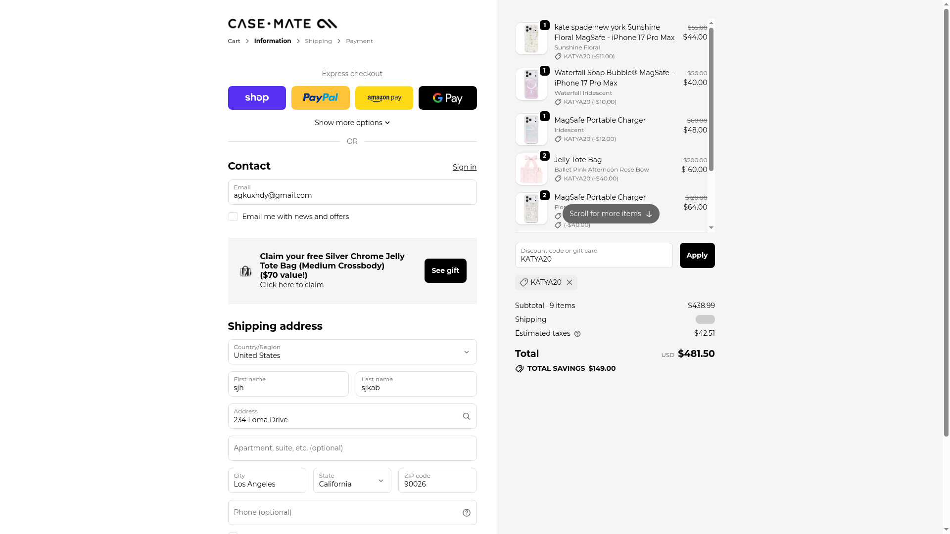This screenshot has height=534, width=950.
Task: Select Amazon Pay express checkout
Action: (x=384, y=98)
